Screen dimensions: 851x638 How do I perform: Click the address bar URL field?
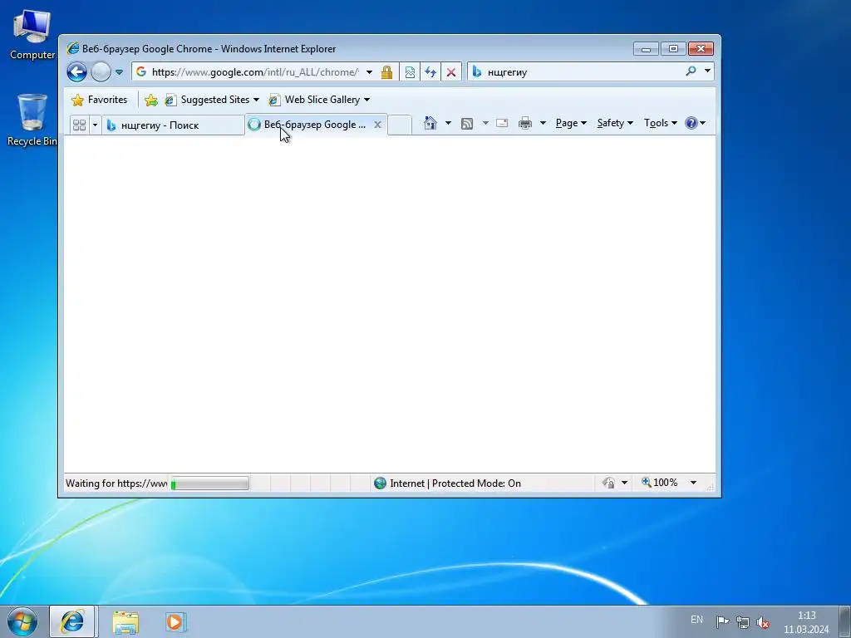(x=255, y=71)
